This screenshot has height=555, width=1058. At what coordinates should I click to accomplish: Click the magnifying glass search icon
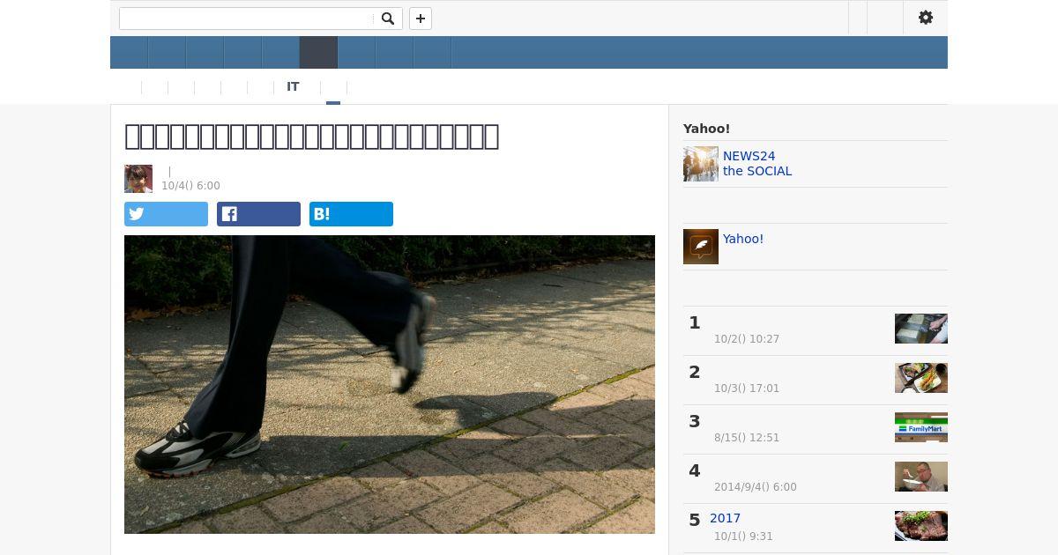387,18
